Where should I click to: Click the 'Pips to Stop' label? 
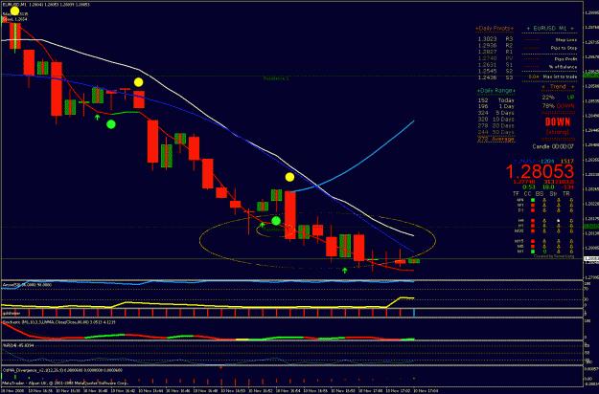point(564,48)
